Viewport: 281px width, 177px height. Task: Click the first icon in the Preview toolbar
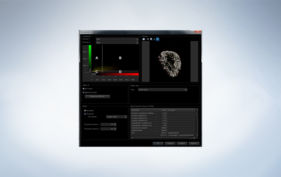click(143, 39)
